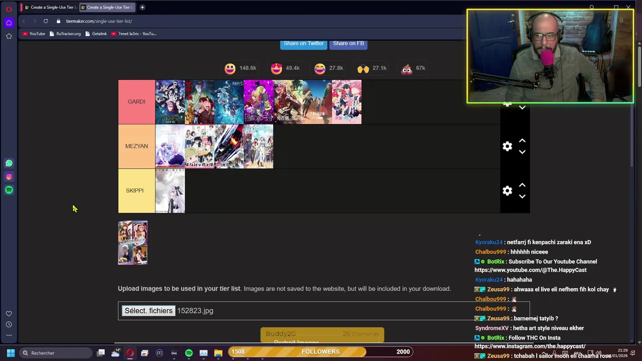The height and width of the screenshot is (361, 642).
Task: Go forward to the next page
Action: [34, 21]
